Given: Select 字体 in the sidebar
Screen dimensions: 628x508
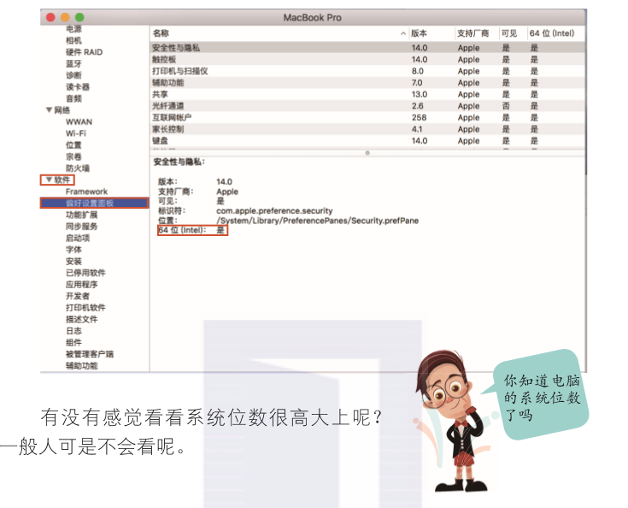Looking at the screenshot, I should pyautogui.click(x=73, y=250).
